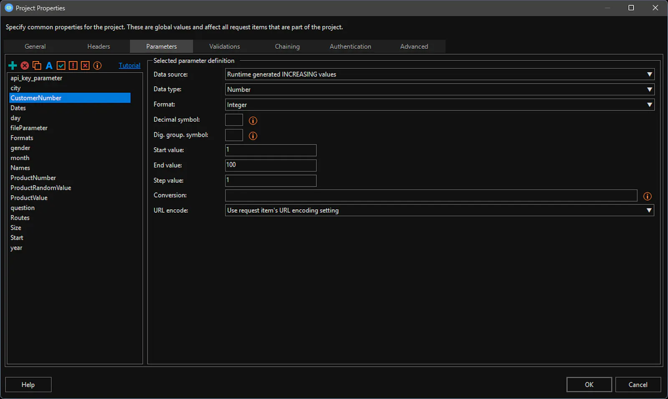The width and height of the screenshot is (668, 399).
Task: Select the question parameter
Action: tap(70, 208)
